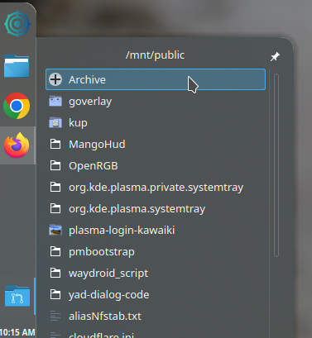
Task: Open the org.kde.plasma.systemtray folder
Action: 156,208
